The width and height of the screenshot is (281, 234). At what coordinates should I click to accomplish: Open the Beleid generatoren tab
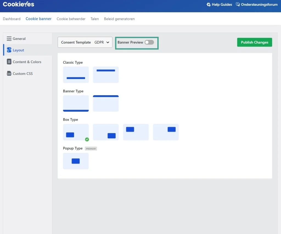click(119, 19)
